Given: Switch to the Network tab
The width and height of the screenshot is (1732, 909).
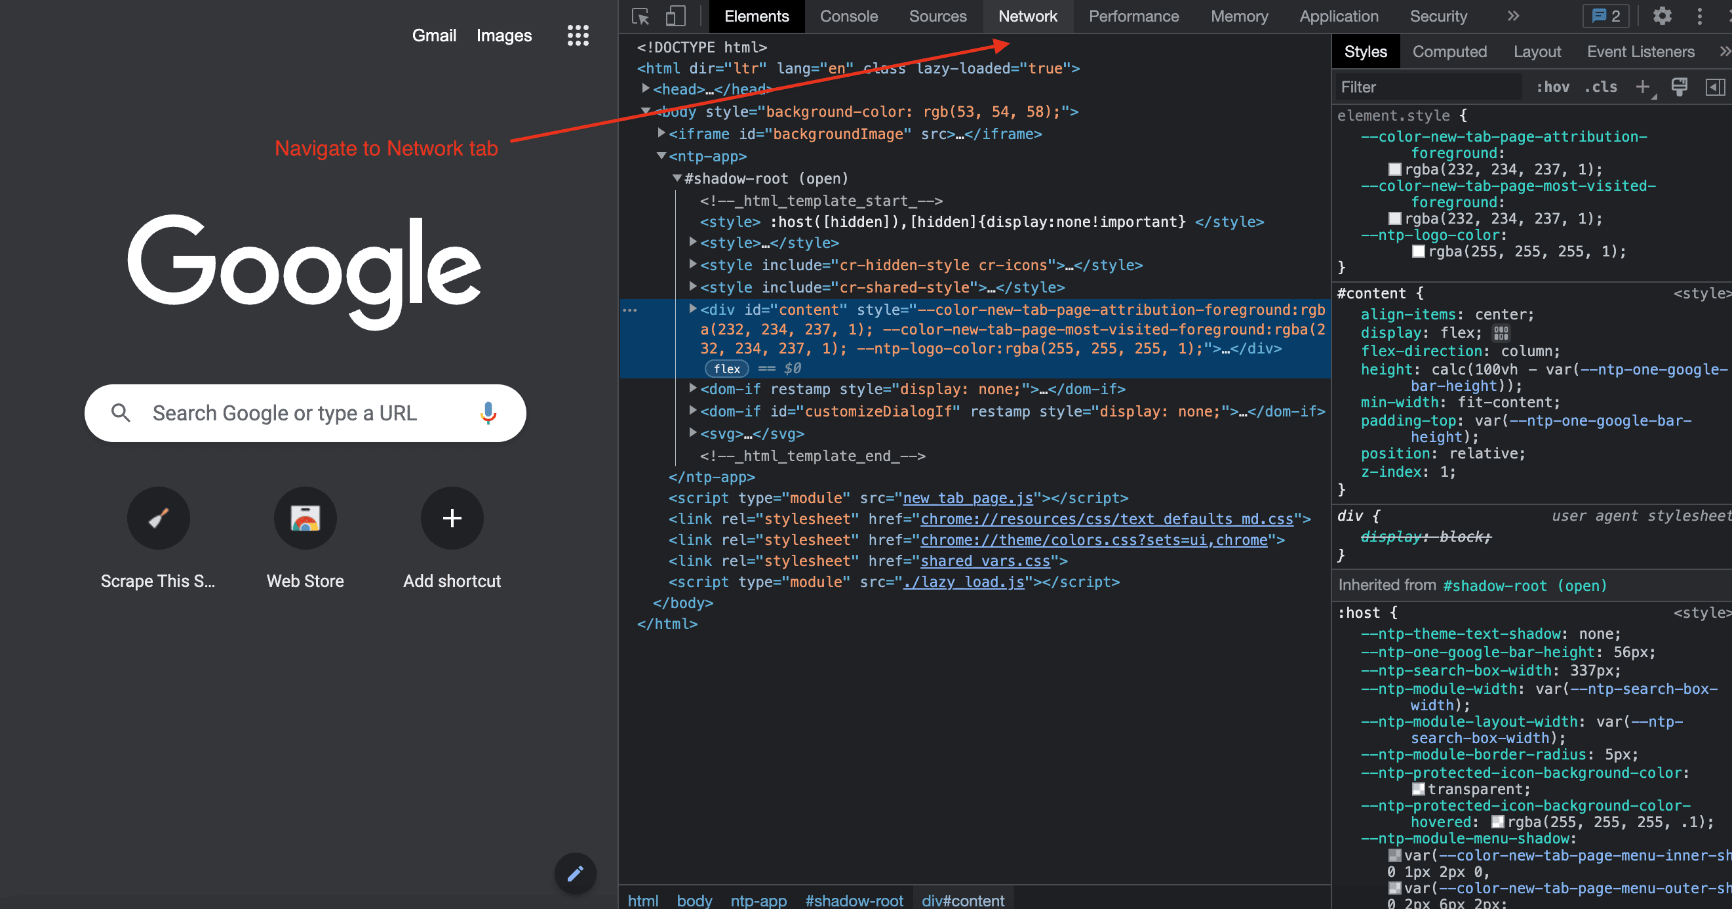Looking at the screenshot, I should click(1027, 16).
